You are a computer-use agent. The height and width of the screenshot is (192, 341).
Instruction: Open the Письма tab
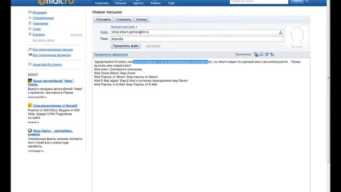(120, 3)
